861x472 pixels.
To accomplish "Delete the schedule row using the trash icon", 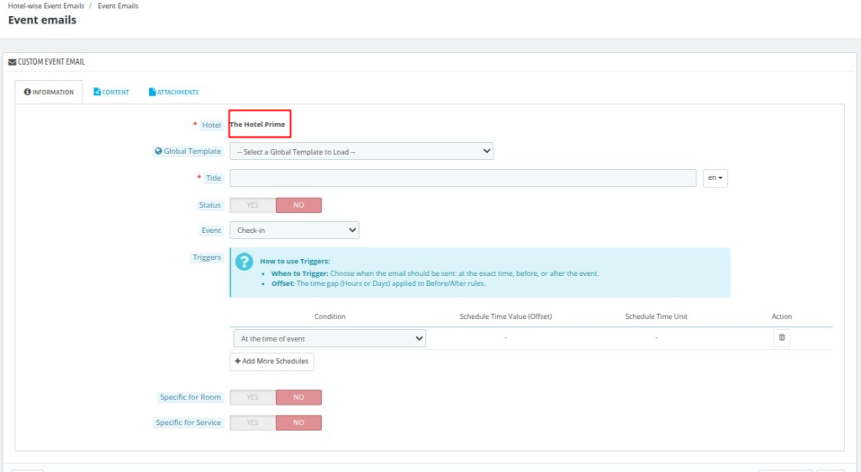I will [x=782, y=337].
